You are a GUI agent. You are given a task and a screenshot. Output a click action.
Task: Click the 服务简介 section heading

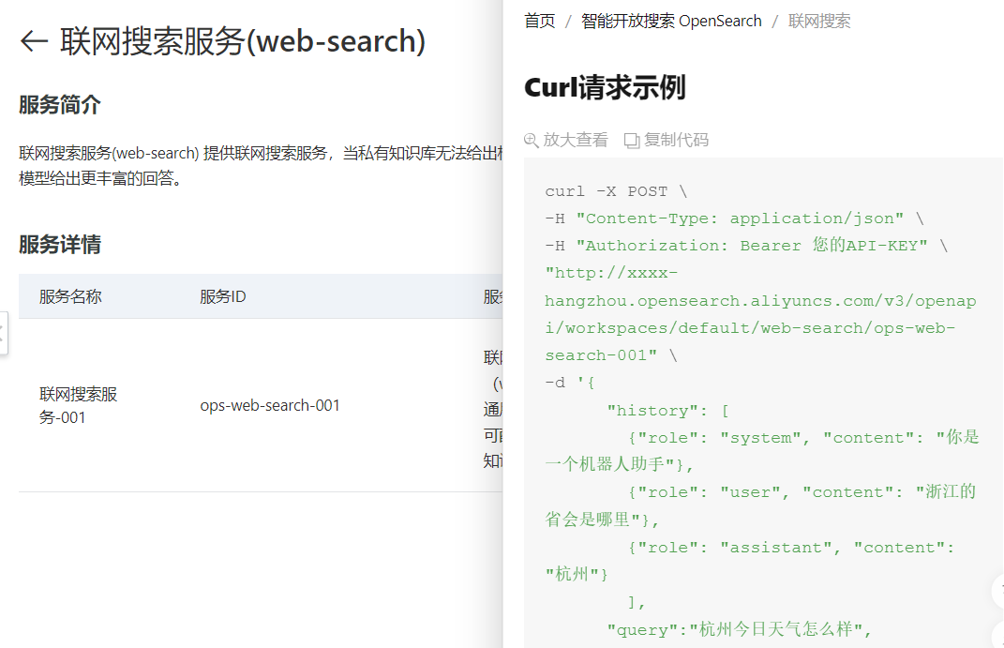60,105
